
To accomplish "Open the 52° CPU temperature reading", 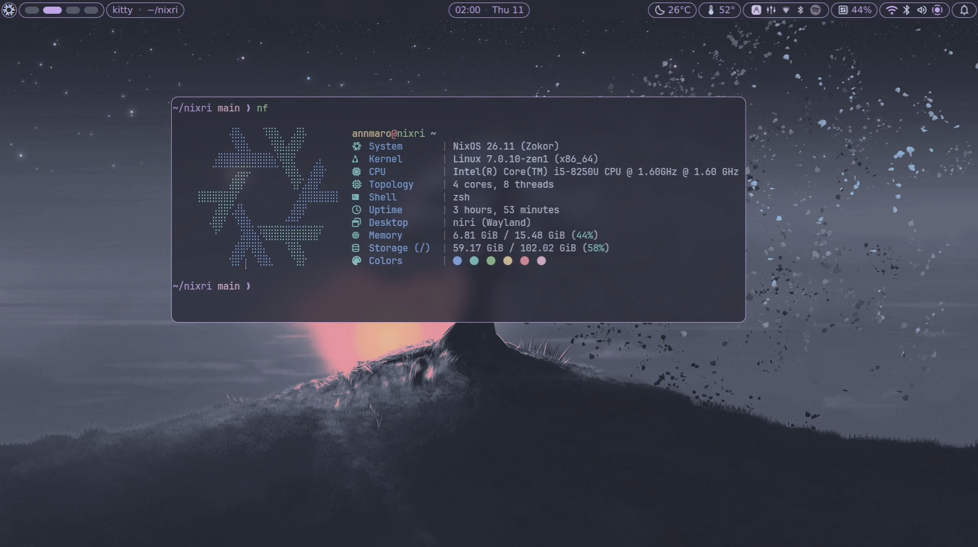I will coord(727,10).
